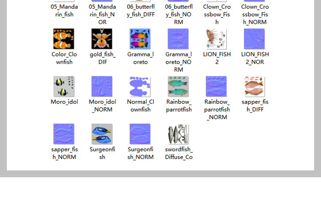Click the Normal_Clownfish image icon
321x214 pixels.
[140, 86]
